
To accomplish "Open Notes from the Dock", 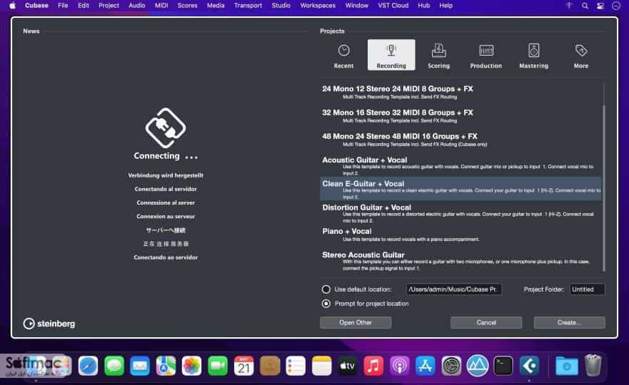I will [321, 366].
